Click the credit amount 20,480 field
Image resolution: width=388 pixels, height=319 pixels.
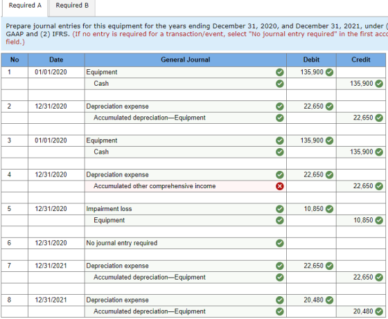coord(361,311)
